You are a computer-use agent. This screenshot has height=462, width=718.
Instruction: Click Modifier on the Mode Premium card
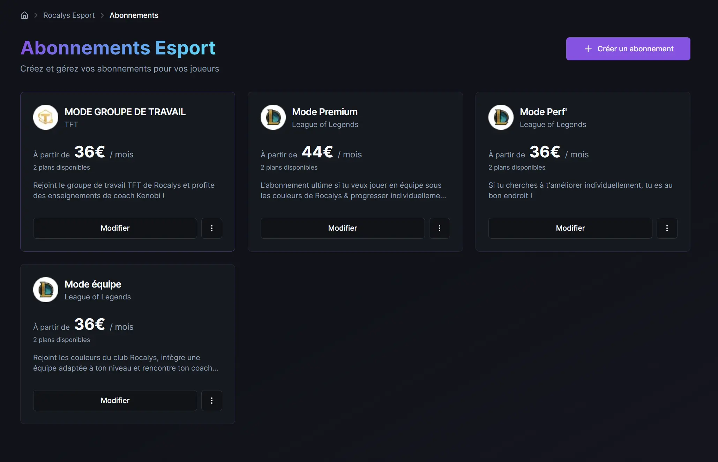[342, 228]
